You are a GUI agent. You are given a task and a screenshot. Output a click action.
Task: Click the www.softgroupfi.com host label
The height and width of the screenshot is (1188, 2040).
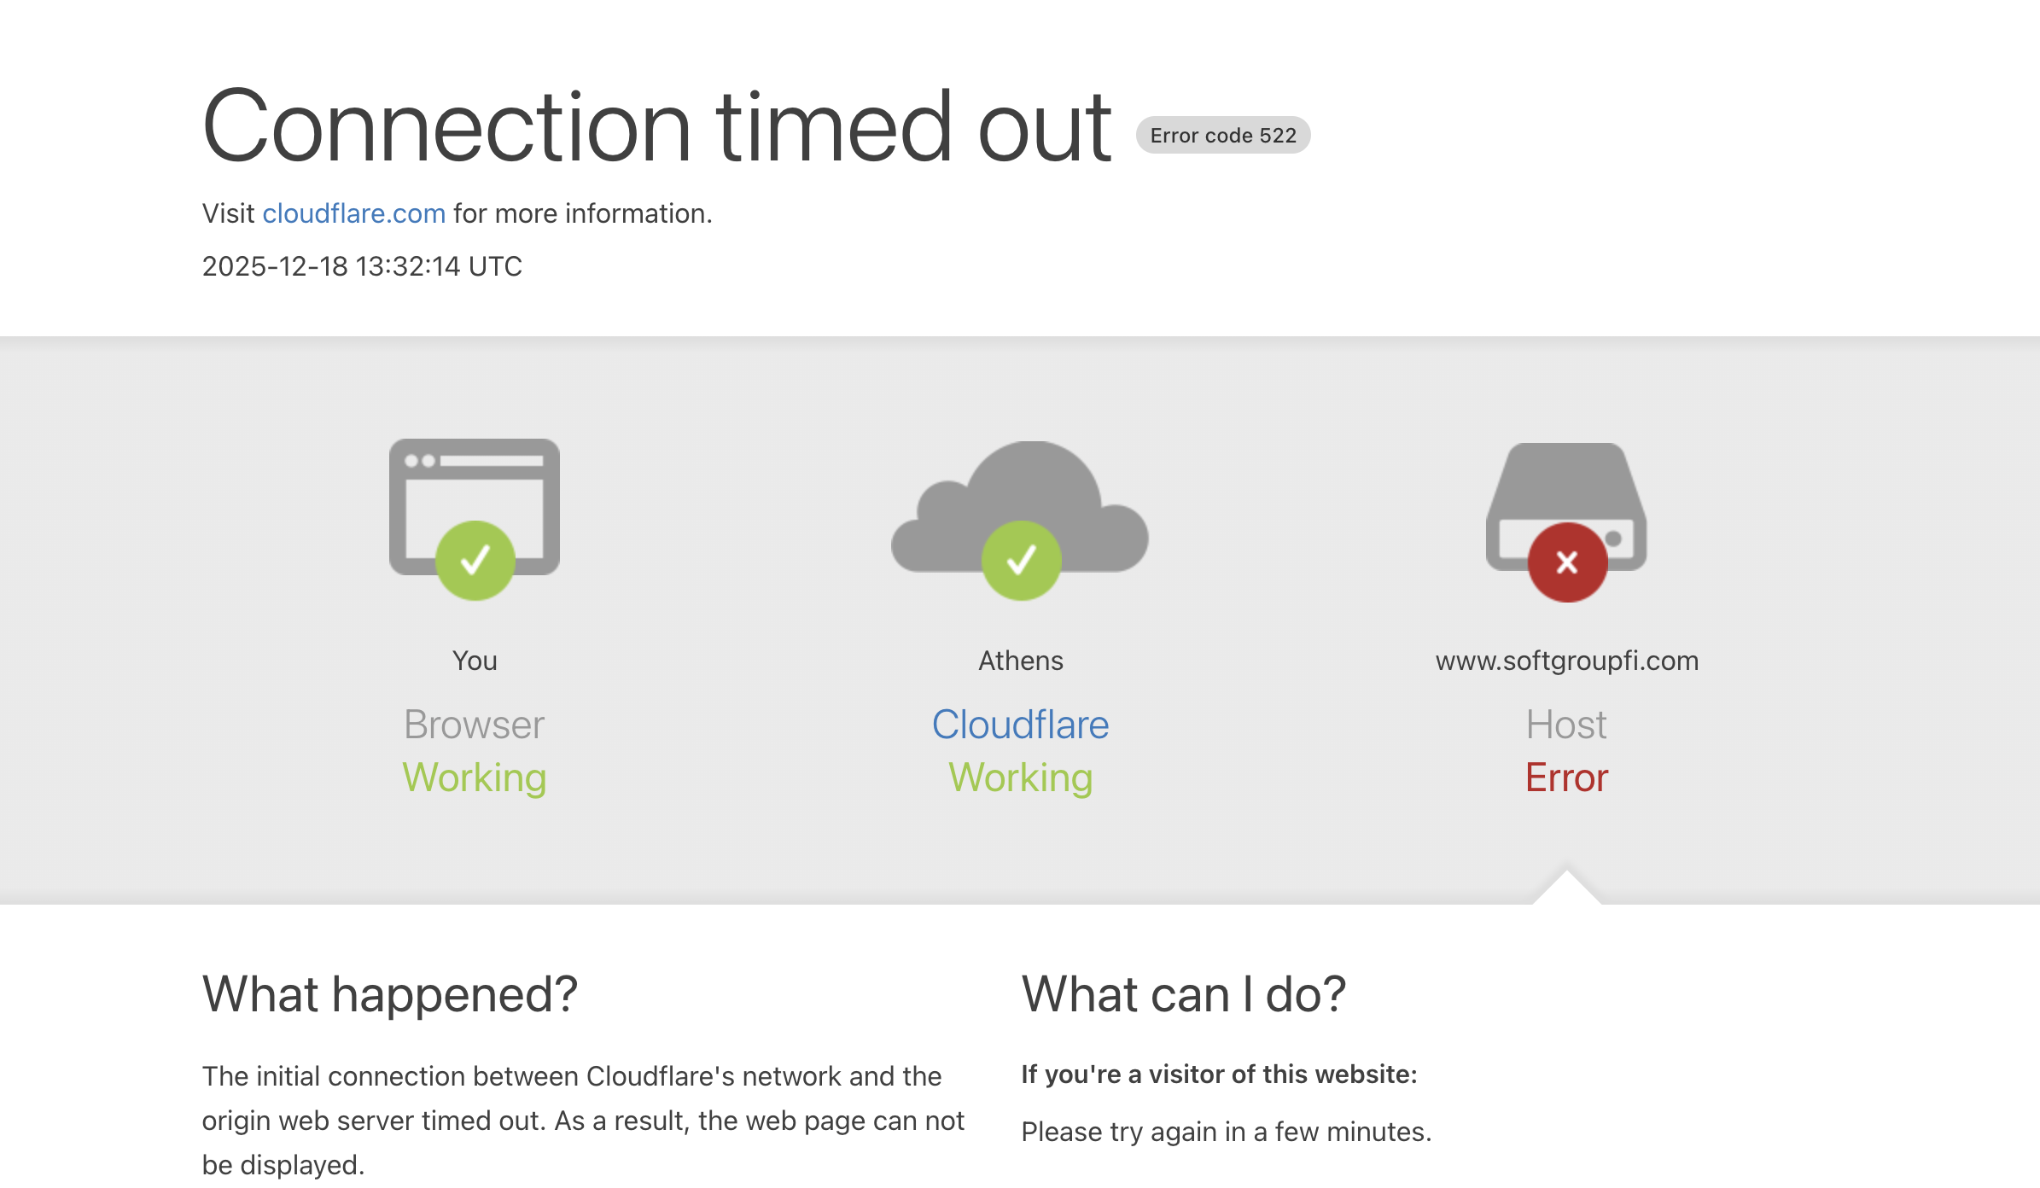[x=1566, y=661]
